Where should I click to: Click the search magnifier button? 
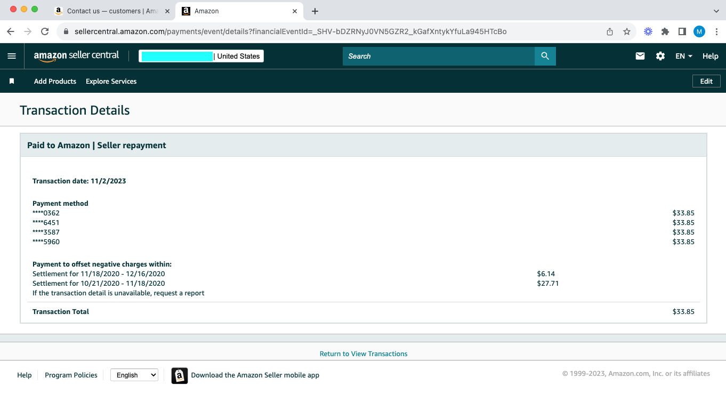545,56
